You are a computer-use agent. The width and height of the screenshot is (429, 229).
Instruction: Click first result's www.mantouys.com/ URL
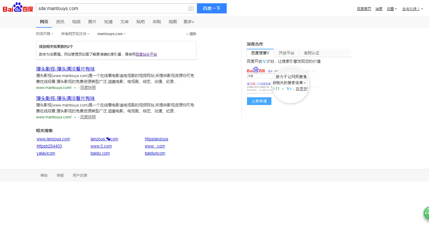54,88
